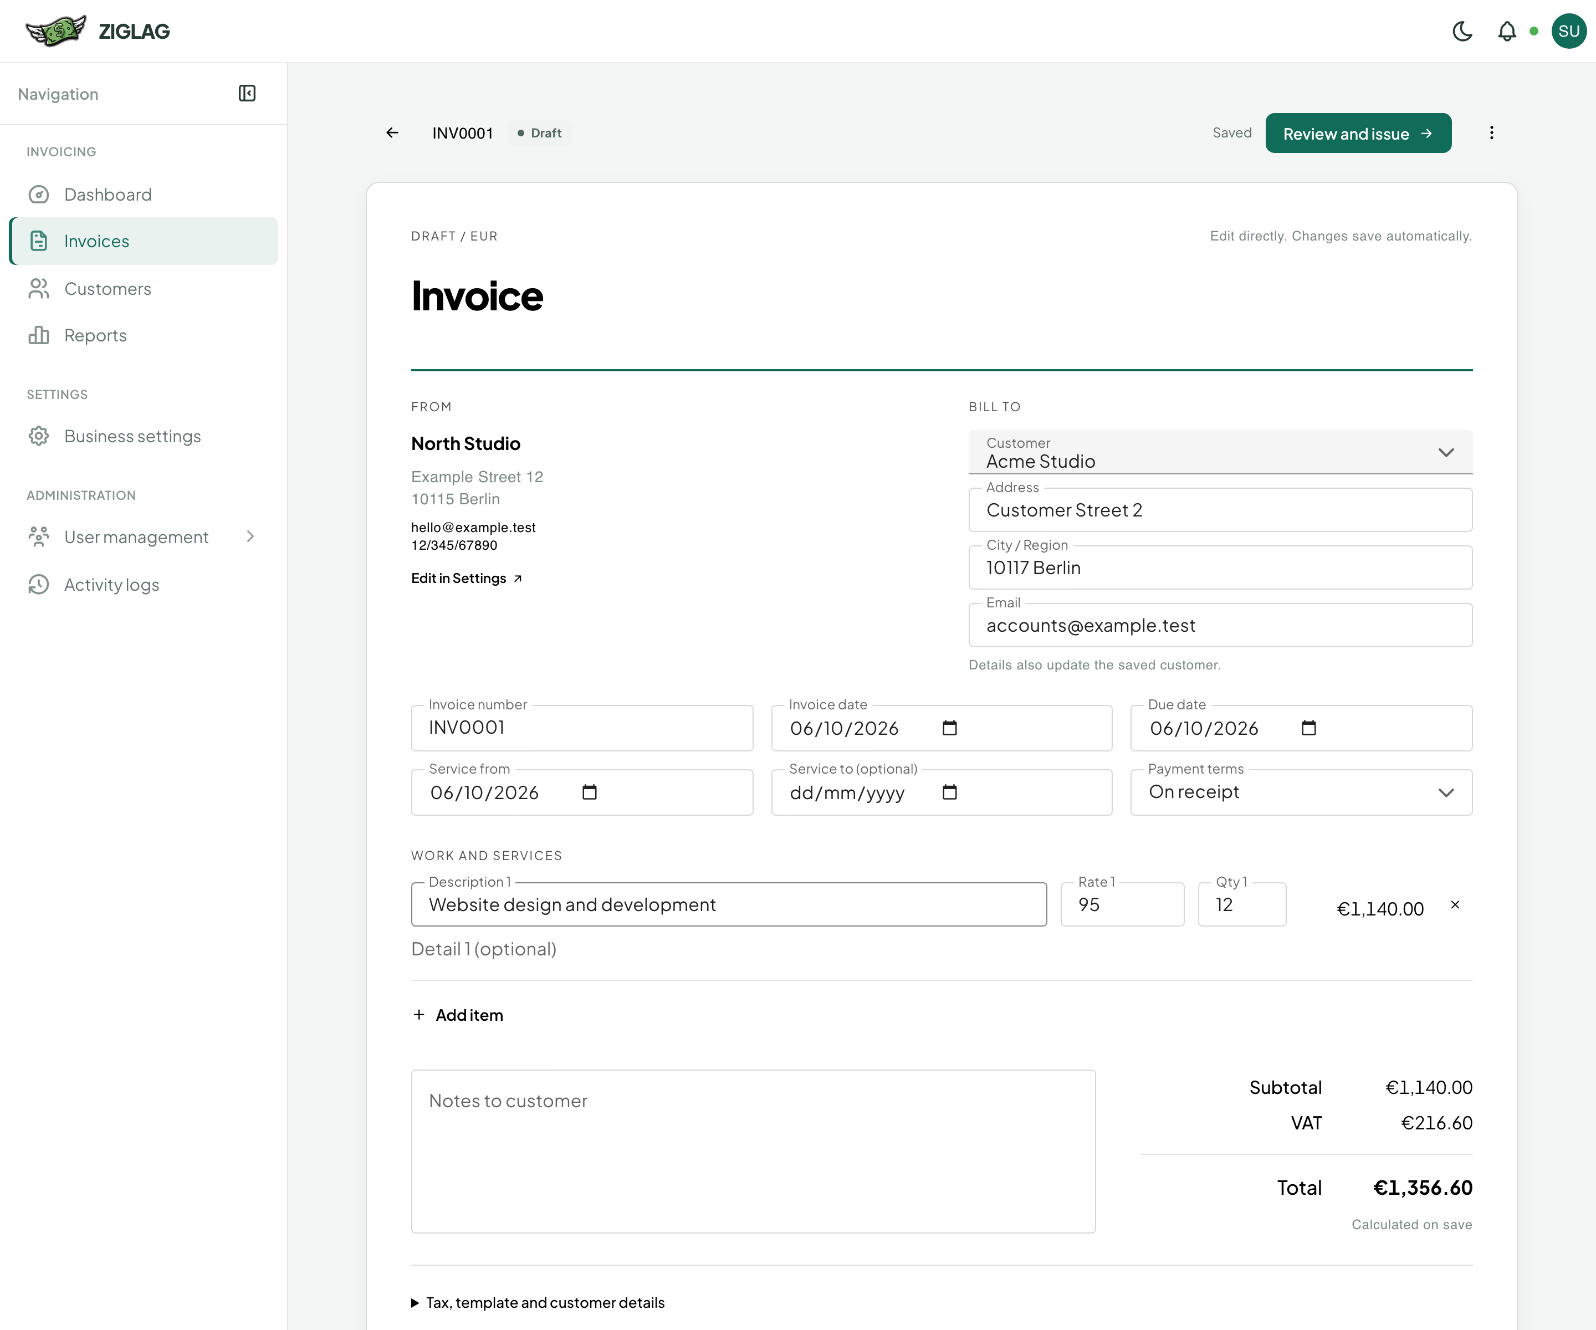Viewport: 1596px width, 1330px height.
Task: Click the Business settings gear icon
Action: click(39, 436)
